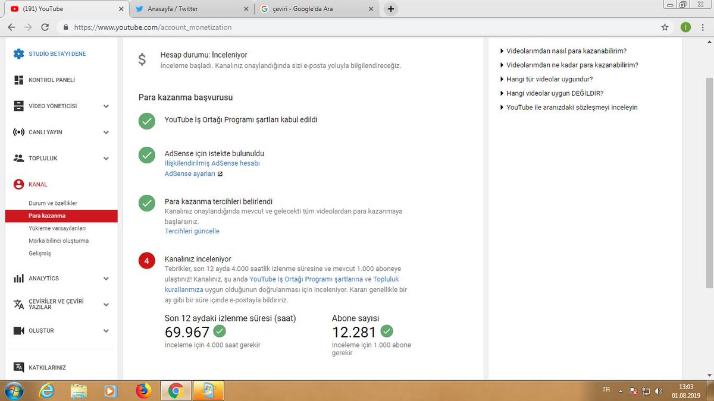The height and width of the screenshot is (401, 714).
Task: Click the Çeviriler translate icon
Action: point(18,304)
